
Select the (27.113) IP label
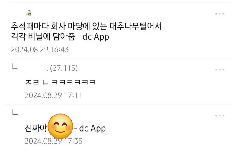click(64, 68)
